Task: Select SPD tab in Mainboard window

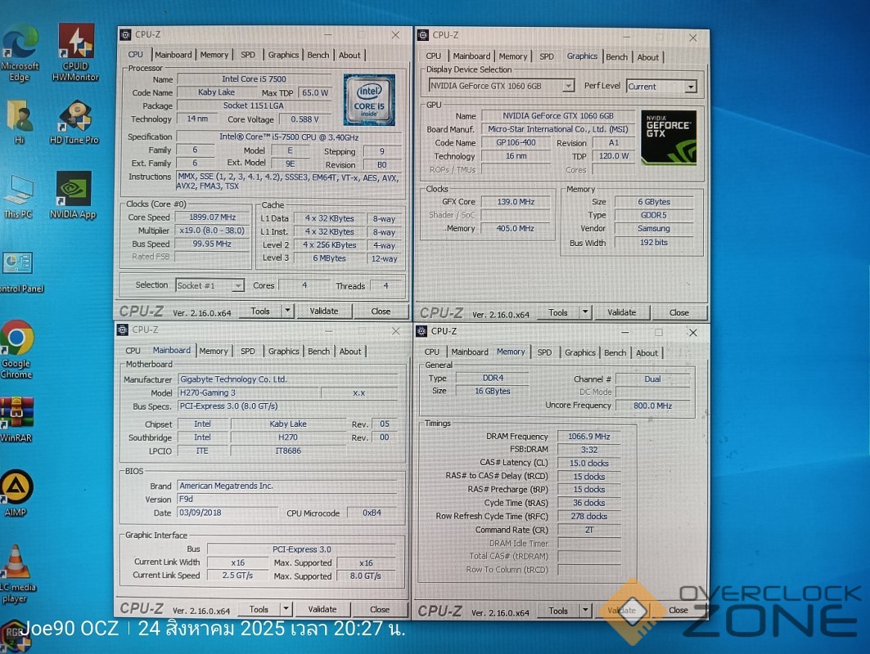Action: click(248, 352)
